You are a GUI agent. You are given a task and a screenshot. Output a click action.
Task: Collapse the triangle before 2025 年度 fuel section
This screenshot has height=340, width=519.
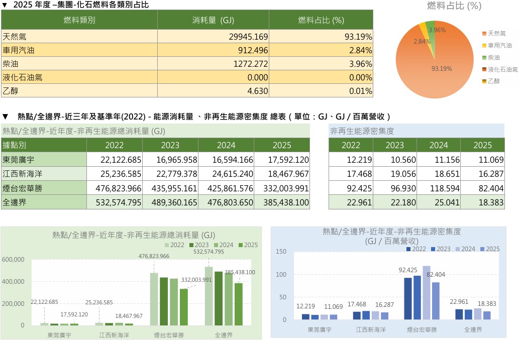point(5,5)
